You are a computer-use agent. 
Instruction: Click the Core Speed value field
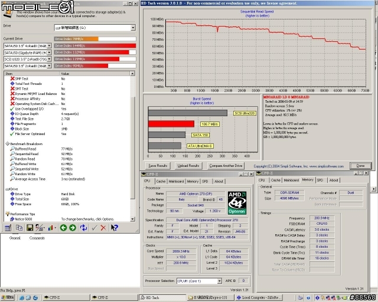pos(181,251)
